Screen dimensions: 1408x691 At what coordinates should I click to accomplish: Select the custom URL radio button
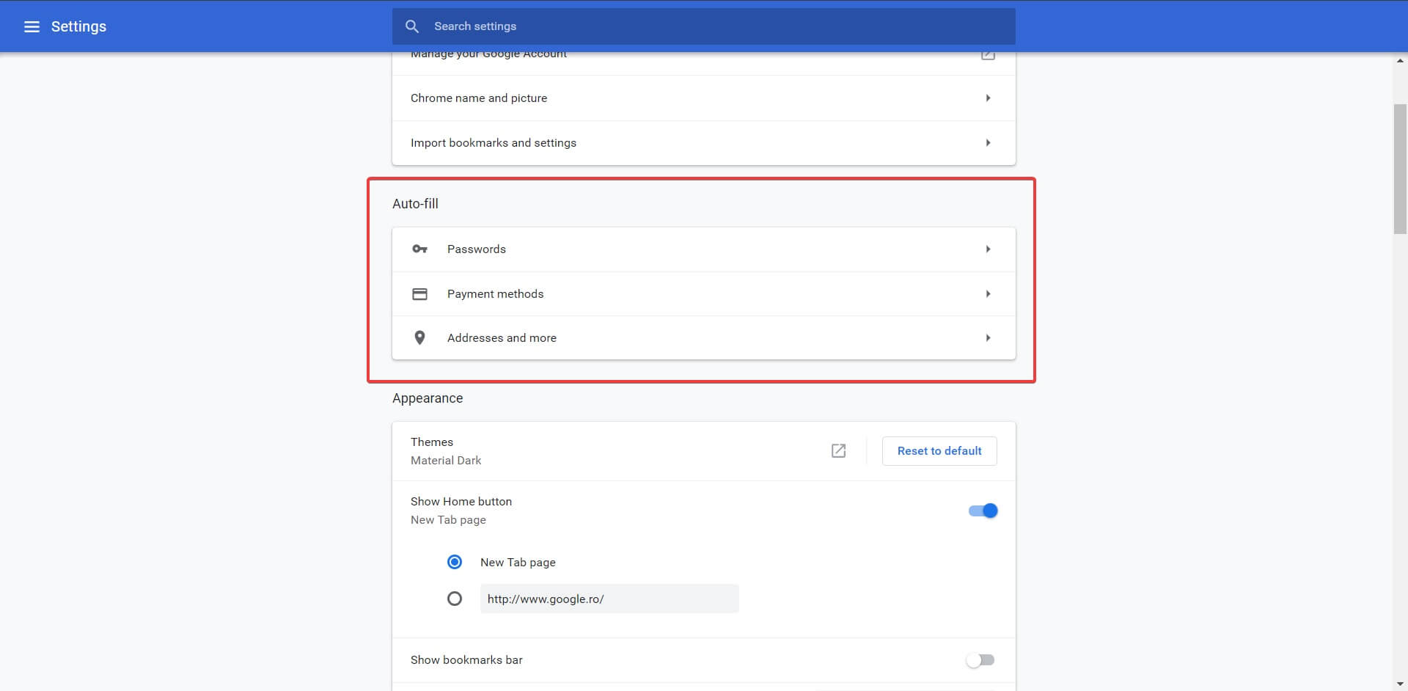click(x=455, y=599)
